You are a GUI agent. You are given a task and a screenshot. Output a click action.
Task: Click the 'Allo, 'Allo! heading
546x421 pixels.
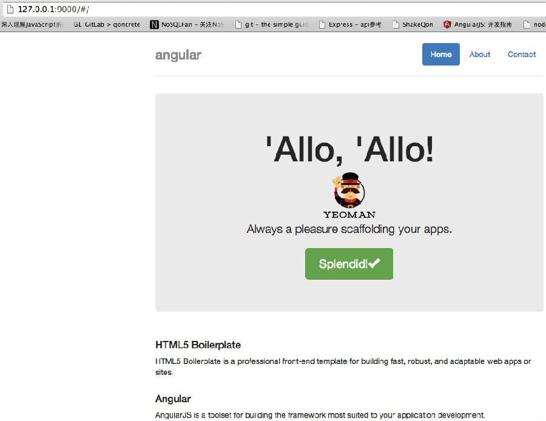click(349, 149)
